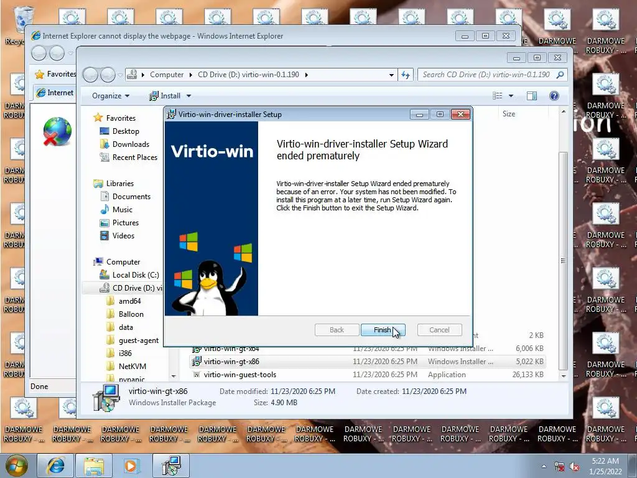Open Downloads in navigation pane
This screenshot has height=478, width=637.
(x=131, y=144)
